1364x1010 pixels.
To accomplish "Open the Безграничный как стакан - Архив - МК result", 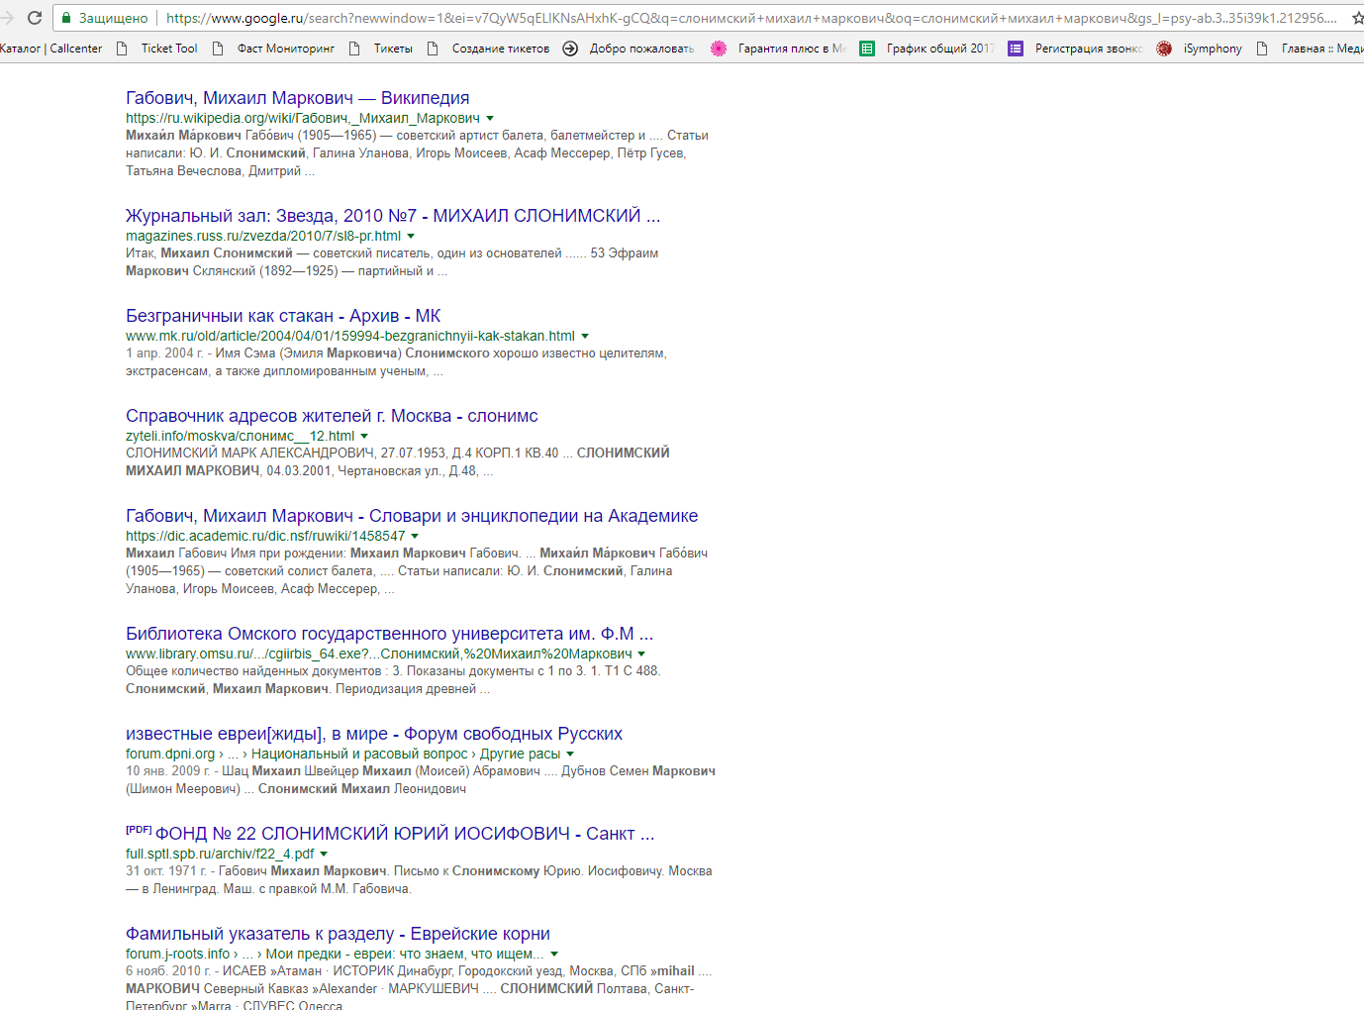I will [283, 316].
